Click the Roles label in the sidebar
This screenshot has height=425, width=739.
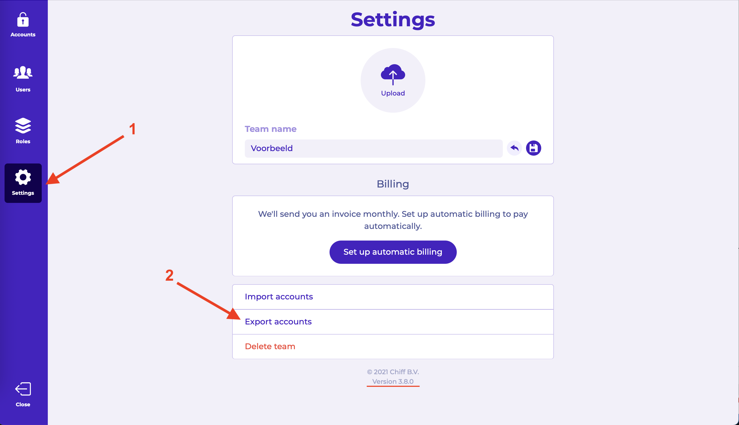tap(23, 141)
